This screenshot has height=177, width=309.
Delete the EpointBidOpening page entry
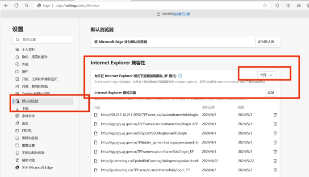tap(275, 161)
